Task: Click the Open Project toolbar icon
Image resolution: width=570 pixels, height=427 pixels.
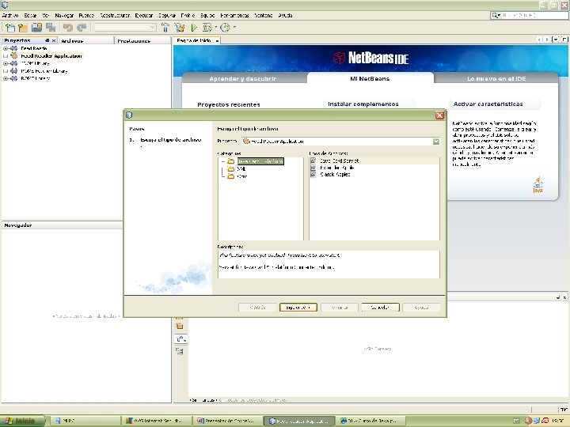Action: pyautogui.click(x=36, y=27)
